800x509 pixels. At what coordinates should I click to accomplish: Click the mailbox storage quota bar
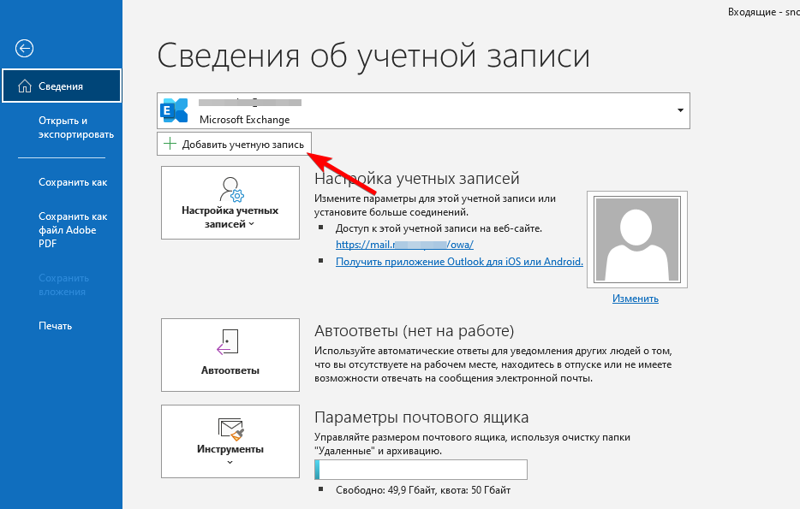point(421,470)
